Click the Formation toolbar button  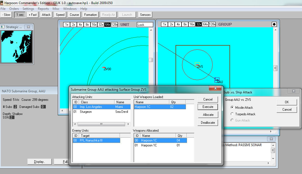click(90, 15)
